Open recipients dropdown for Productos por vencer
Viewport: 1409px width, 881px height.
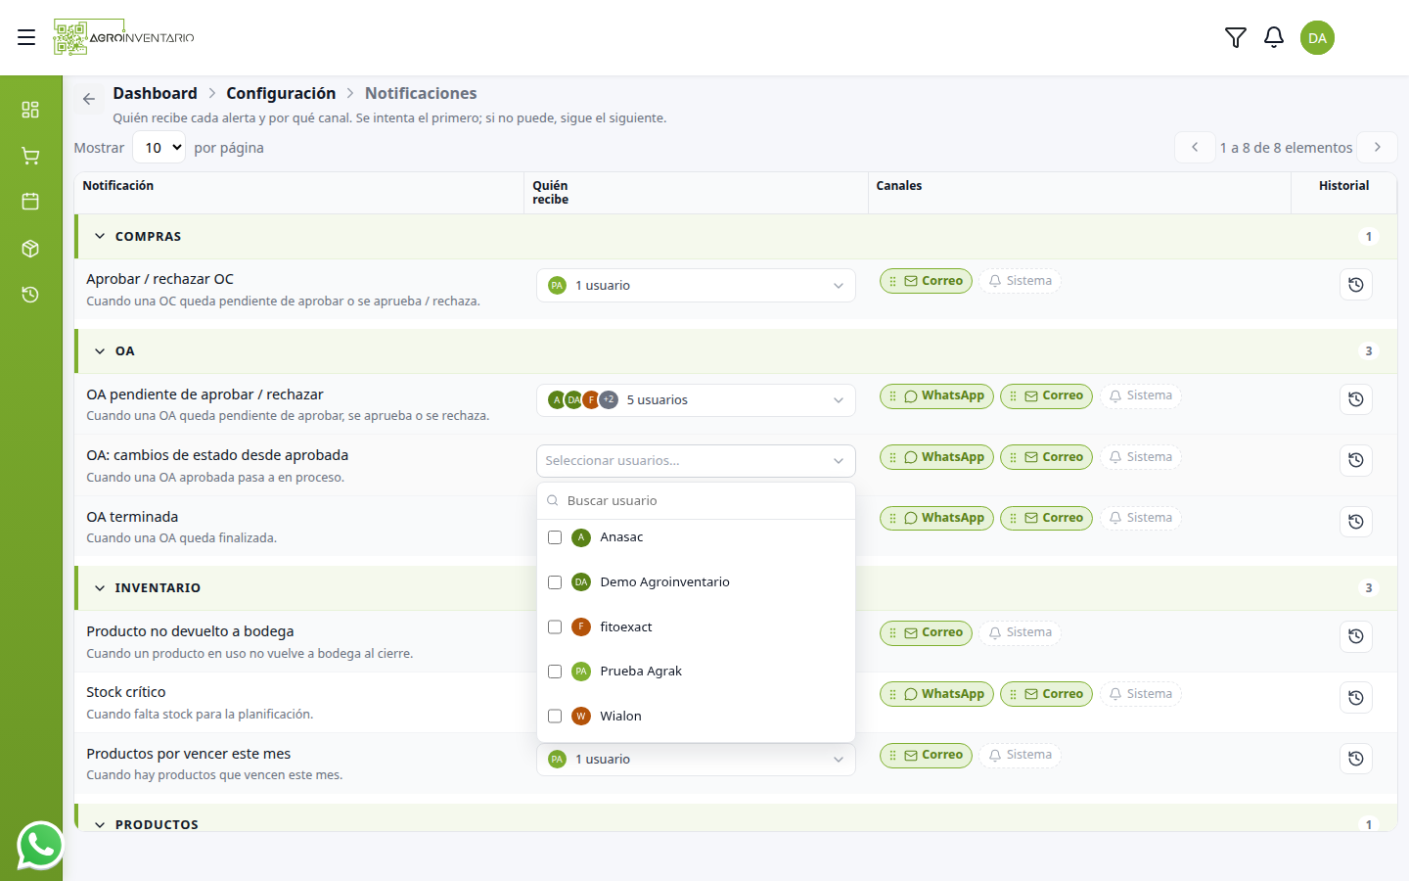tap(696, 760)
